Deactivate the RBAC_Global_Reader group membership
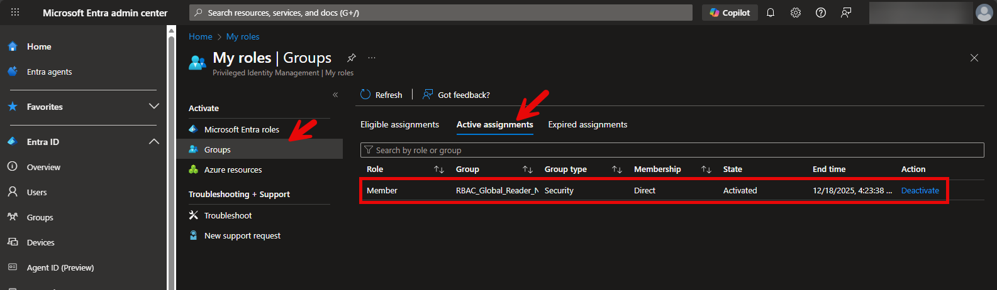This screenshot has width=997, height=290. click(x=920, y=190)
